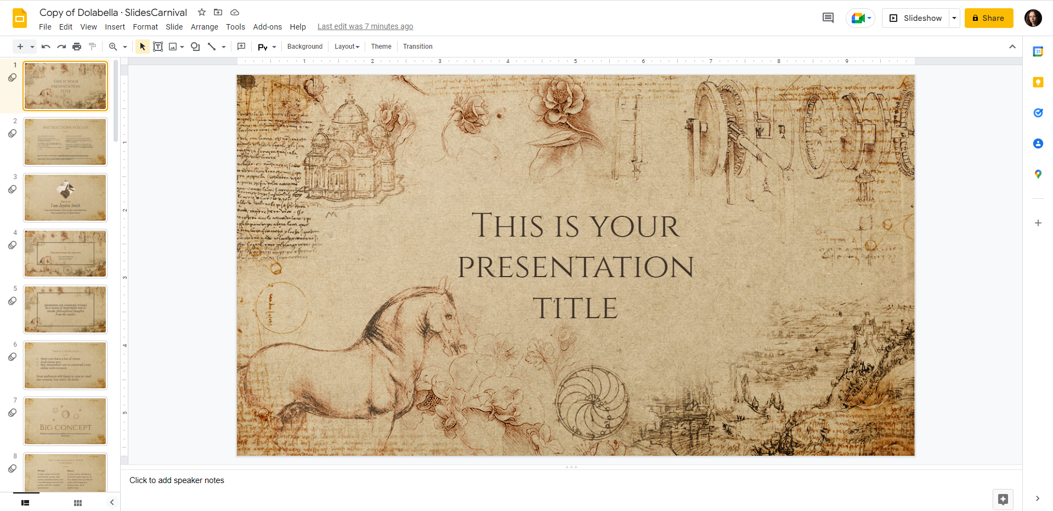Print the presentation
This screenshot has height=511, width=1053.
click(77, 47)
